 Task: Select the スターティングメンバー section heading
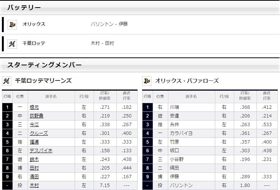[x=44, y=65]
